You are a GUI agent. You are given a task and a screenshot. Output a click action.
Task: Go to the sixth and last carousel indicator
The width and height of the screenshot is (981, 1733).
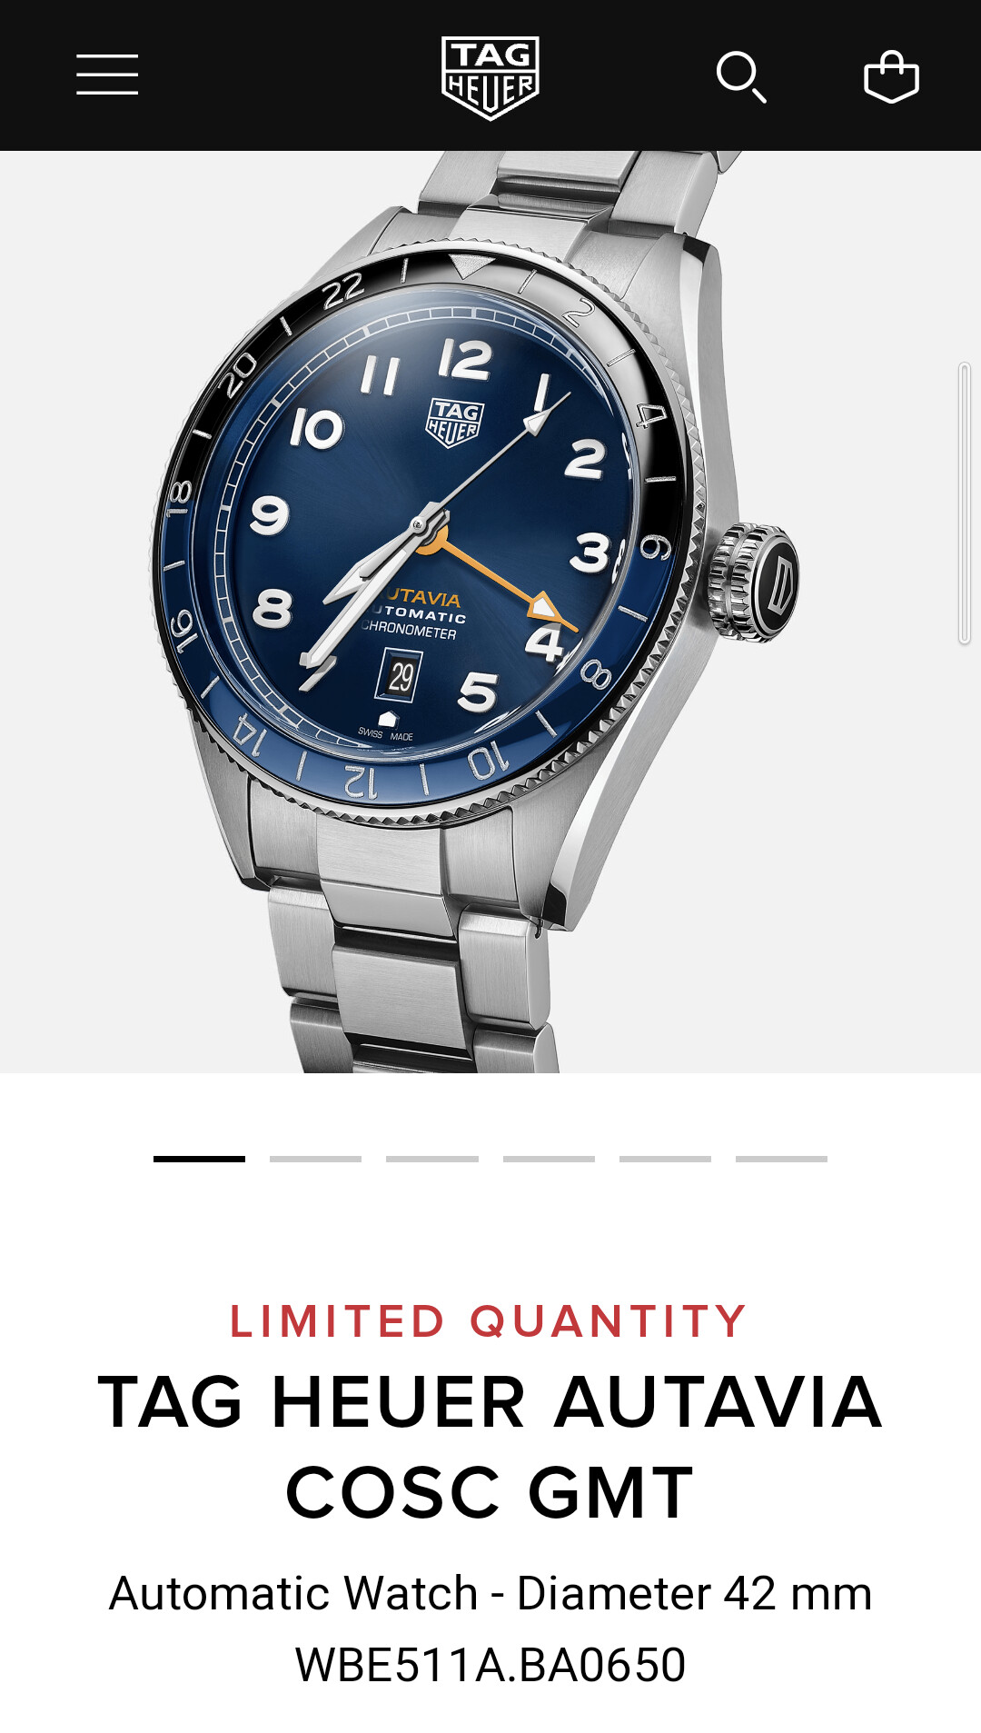coord(781,1159)
